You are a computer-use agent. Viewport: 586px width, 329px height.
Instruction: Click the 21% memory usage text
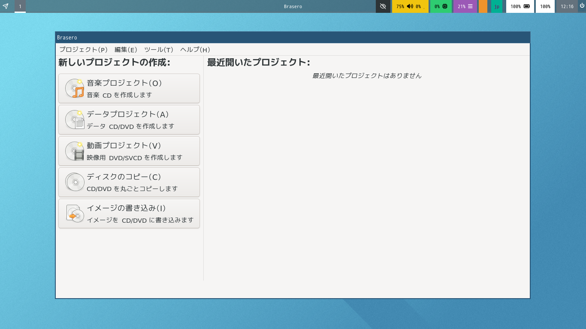[462, 6]
